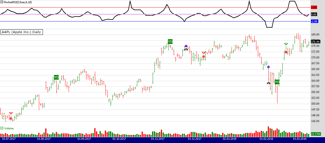The image size is (325, 143).
Task: Click the AAPL (Apple Inc.) Daily label
Action: (x=22, y=32)
